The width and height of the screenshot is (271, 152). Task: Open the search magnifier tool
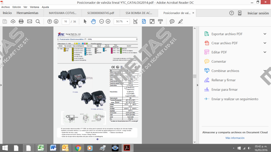point(38,22)
